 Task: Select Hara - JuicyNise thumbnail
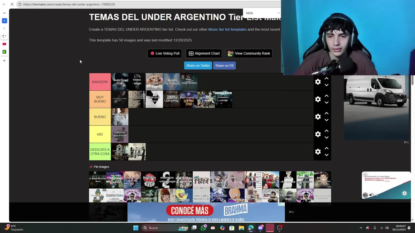click(x=172, y=99)
